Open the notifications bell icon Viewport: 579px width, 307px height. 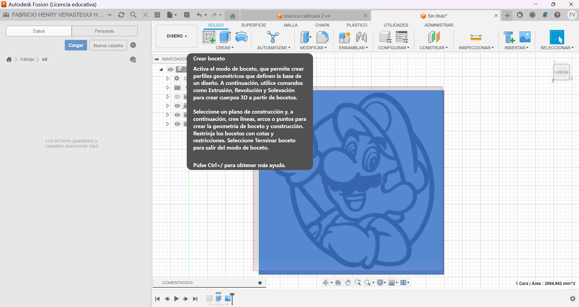point(545,15)
